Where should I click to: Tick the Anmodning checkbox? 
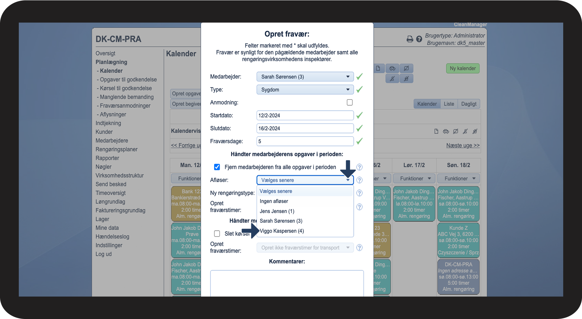point(350,103)
